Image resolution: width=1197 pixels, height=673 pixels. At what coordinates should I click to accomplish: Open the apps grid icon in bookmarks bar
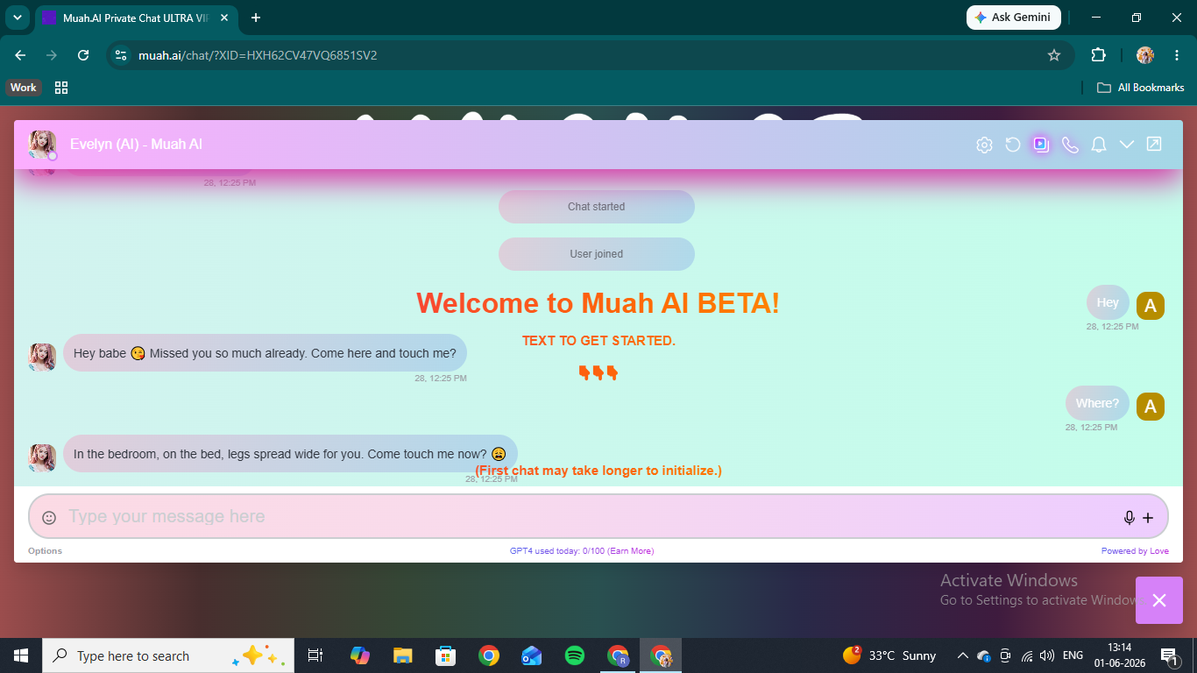coord(61,88)
